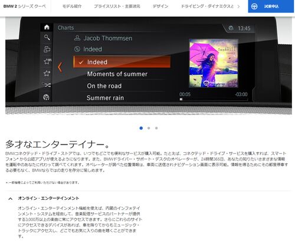Click the 多才なエンターテイナー。 heading
The image size is (295, 243).
(57, 145)
